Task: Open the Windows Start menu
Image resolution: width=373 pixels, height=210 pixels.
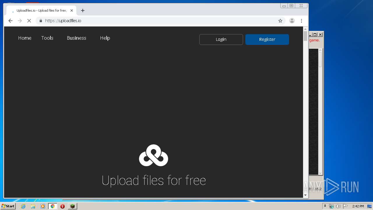Action: click(8, 206)
